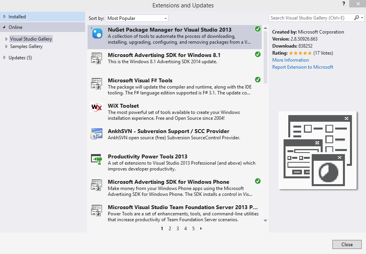The height and width of the screenshot is (254, 366).
Task: Click the Team Foundation Server Power Tools icon
Action: coord(96,210)
